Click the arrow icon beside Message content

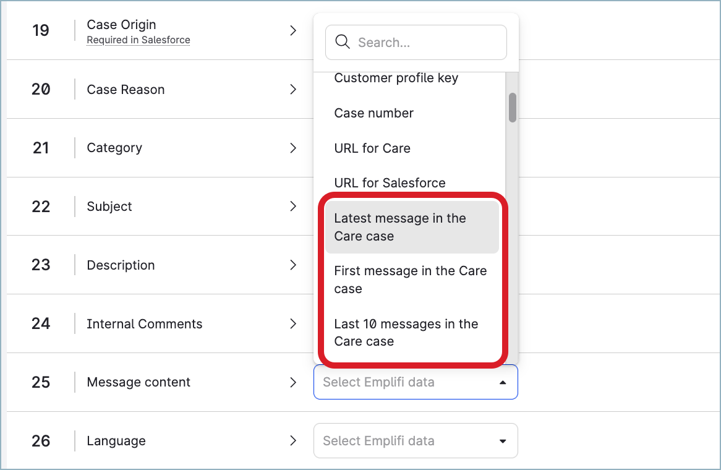pos(293,382)
